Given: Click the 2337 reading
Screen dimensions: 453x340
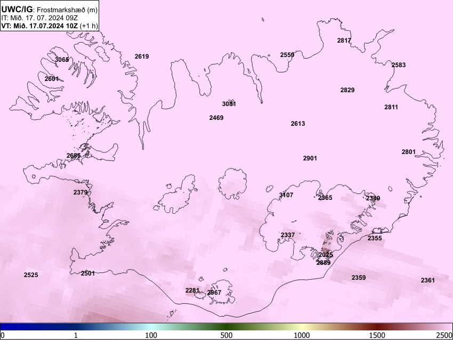Looking at the screenshot, I should pos(288,235).
